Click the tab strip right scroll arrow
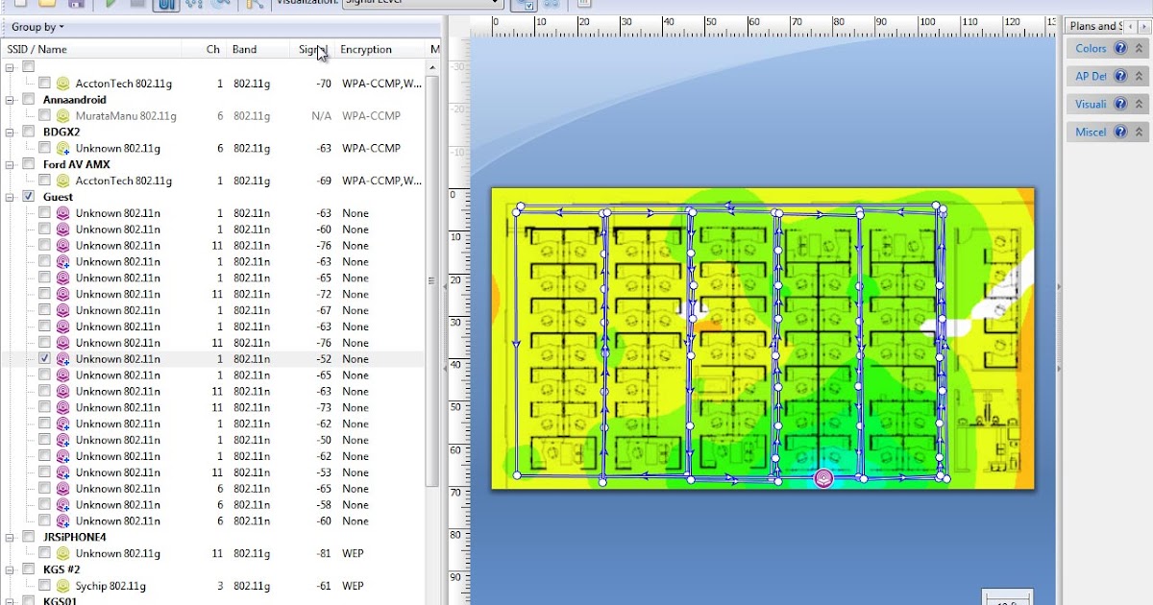1153x605 pixels. tap(1144, 26)
